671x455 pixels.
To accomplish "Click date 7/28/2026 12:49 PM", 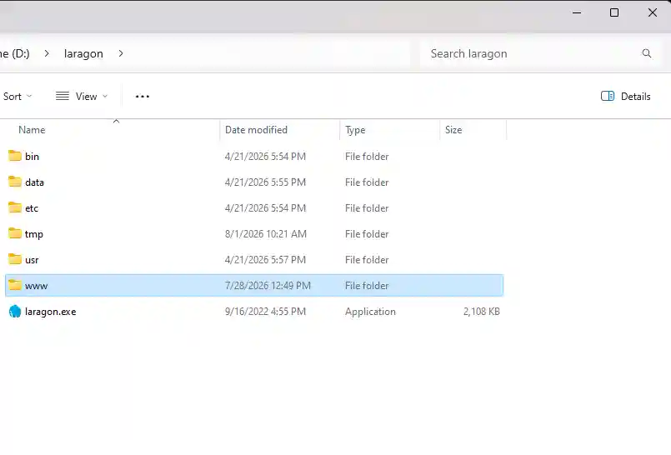I will [268, 286].
